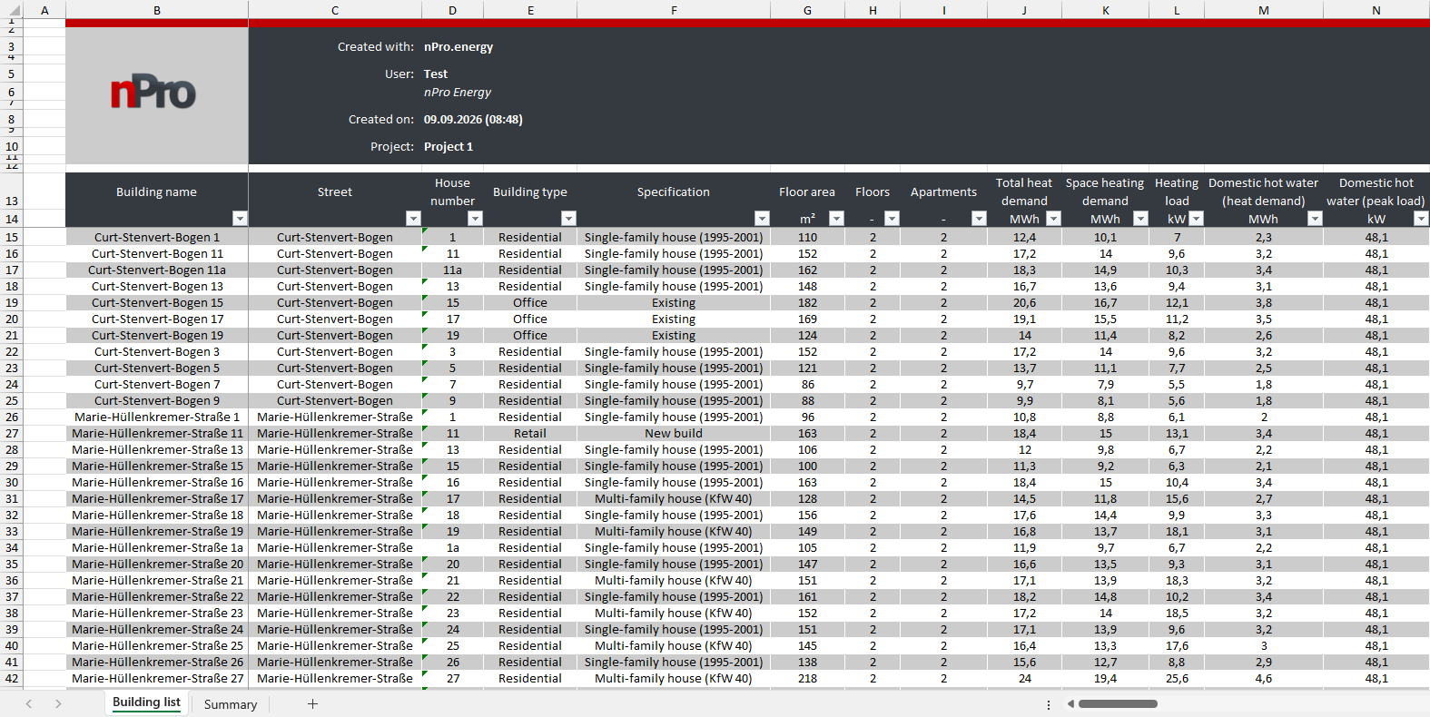Select the 'Retail' building type cell
Viewport: 1430px width, 717px height.
click(530, 433)
